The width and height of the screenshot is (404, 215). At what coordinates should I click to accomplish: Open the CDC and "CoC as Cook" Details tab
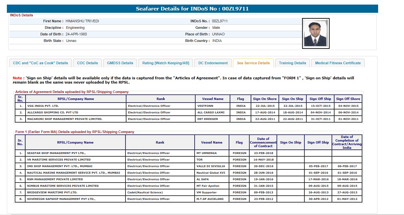point(40,63)
